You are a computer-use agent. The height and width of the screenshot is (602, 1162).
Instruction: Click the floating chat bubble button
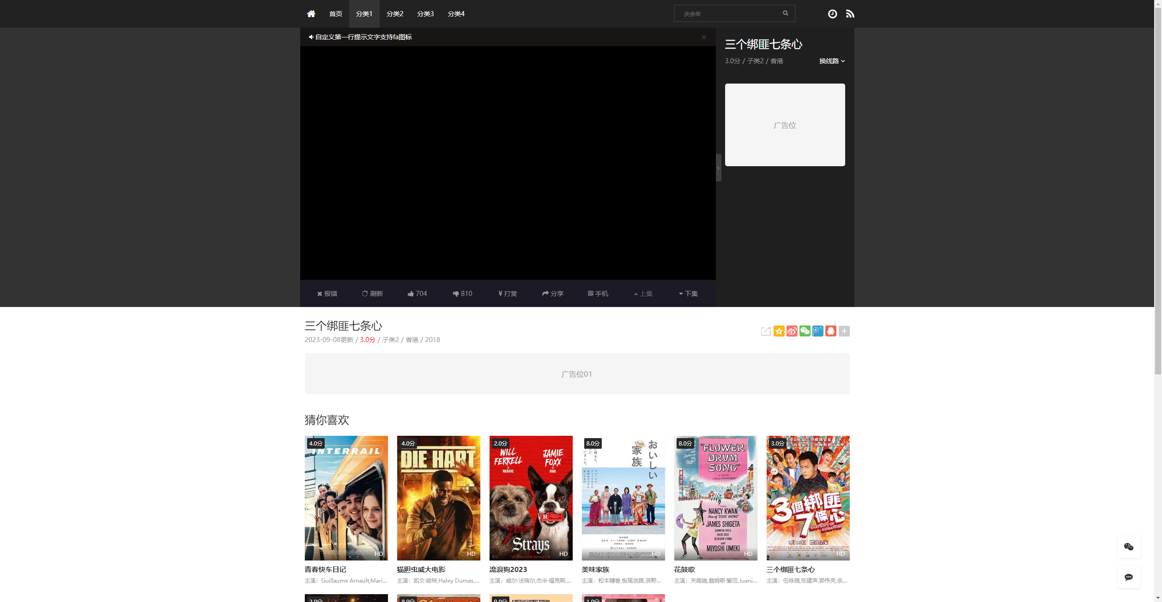click(x=1128, y=577)
